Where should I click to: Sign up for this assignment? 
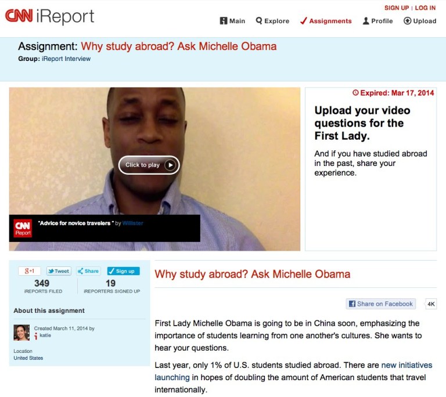coord(124,271)
